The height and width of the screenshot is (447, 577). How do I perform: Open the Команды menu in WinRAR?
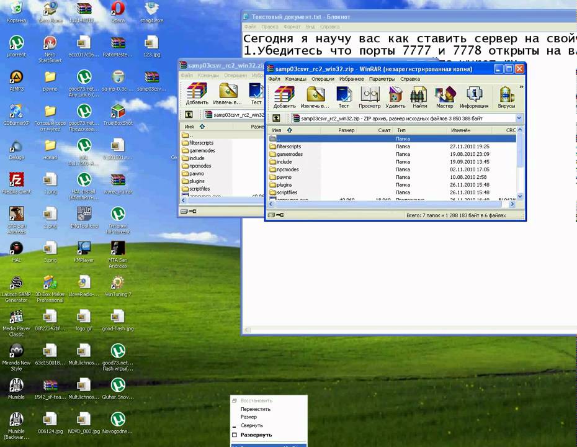coord(295,79)
